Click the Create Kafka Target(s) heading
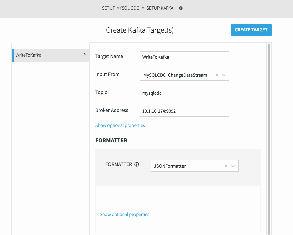Viewport: 293px width, 235px height. coord(140,30)
